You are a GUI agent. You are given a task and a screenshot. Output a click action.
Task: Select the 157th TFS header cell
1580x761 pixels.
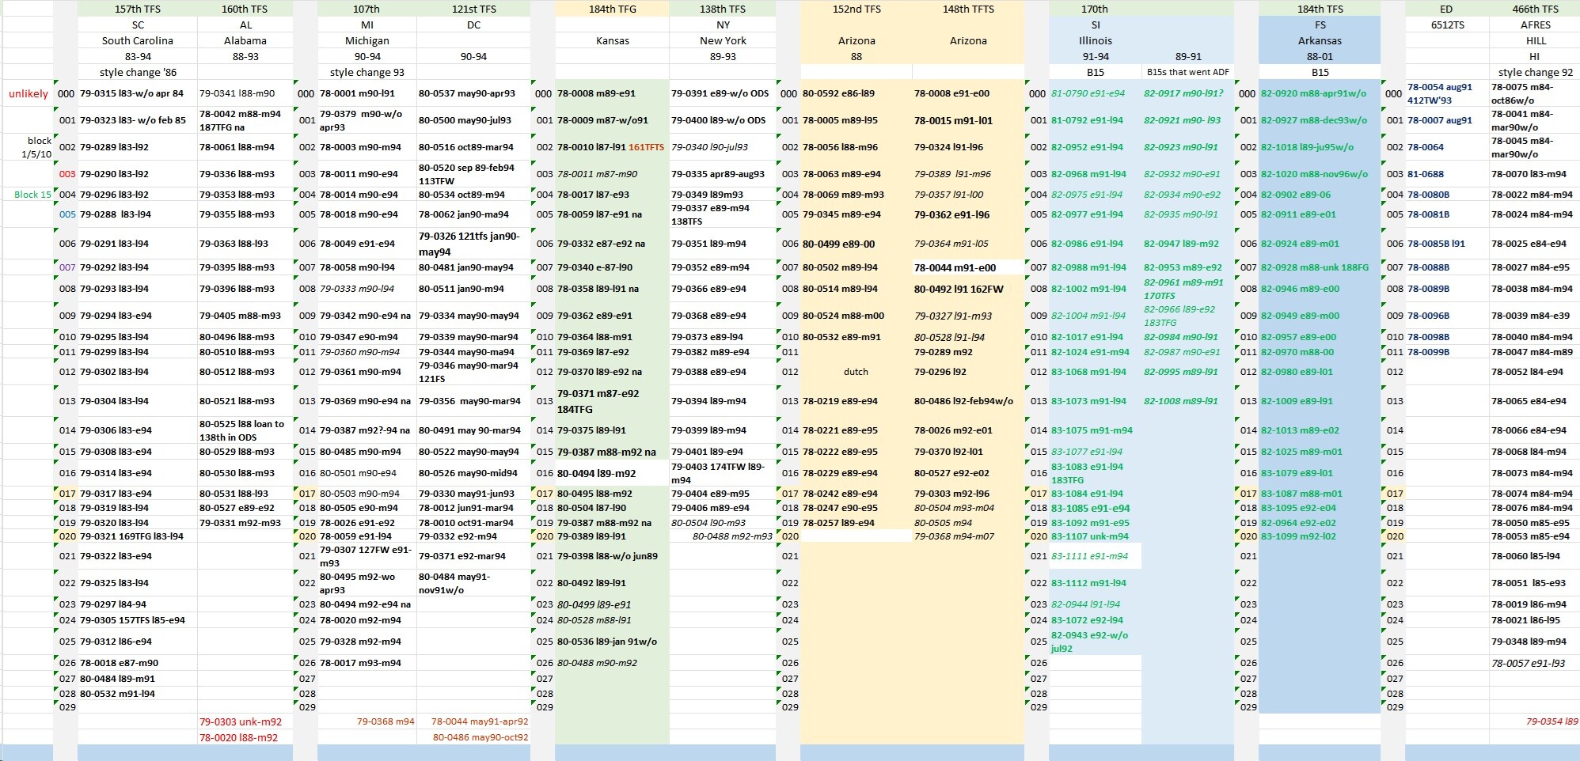click(x=138, y=9)
